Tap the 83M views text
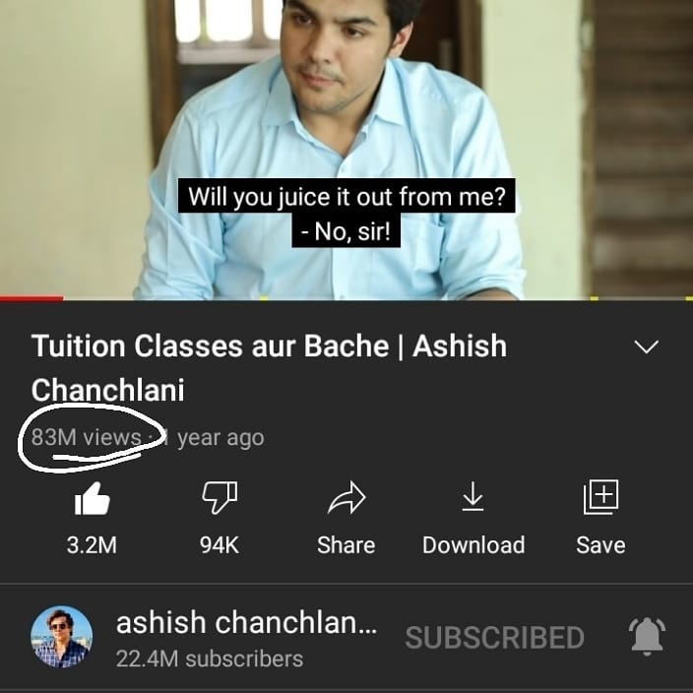This screenshot has height=693, width=693. click(87, 437)
